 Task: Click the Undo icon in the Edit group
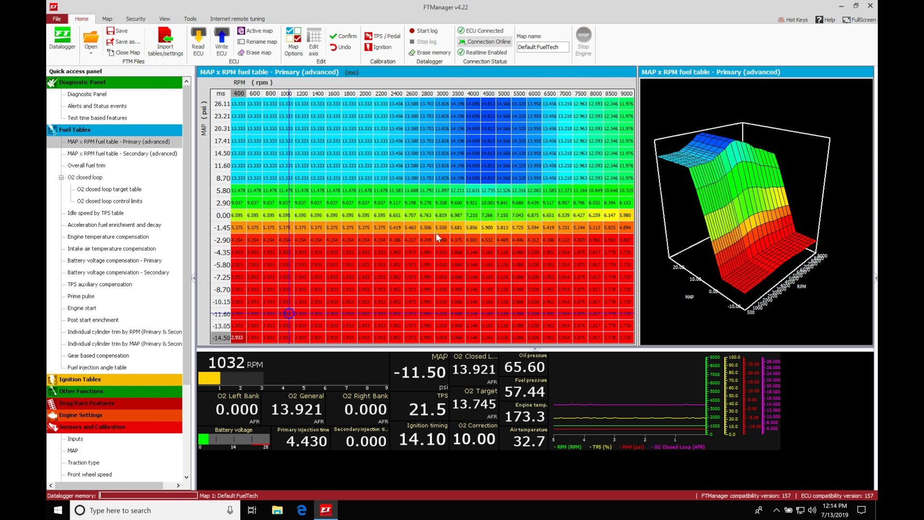(x=333, y=47)
